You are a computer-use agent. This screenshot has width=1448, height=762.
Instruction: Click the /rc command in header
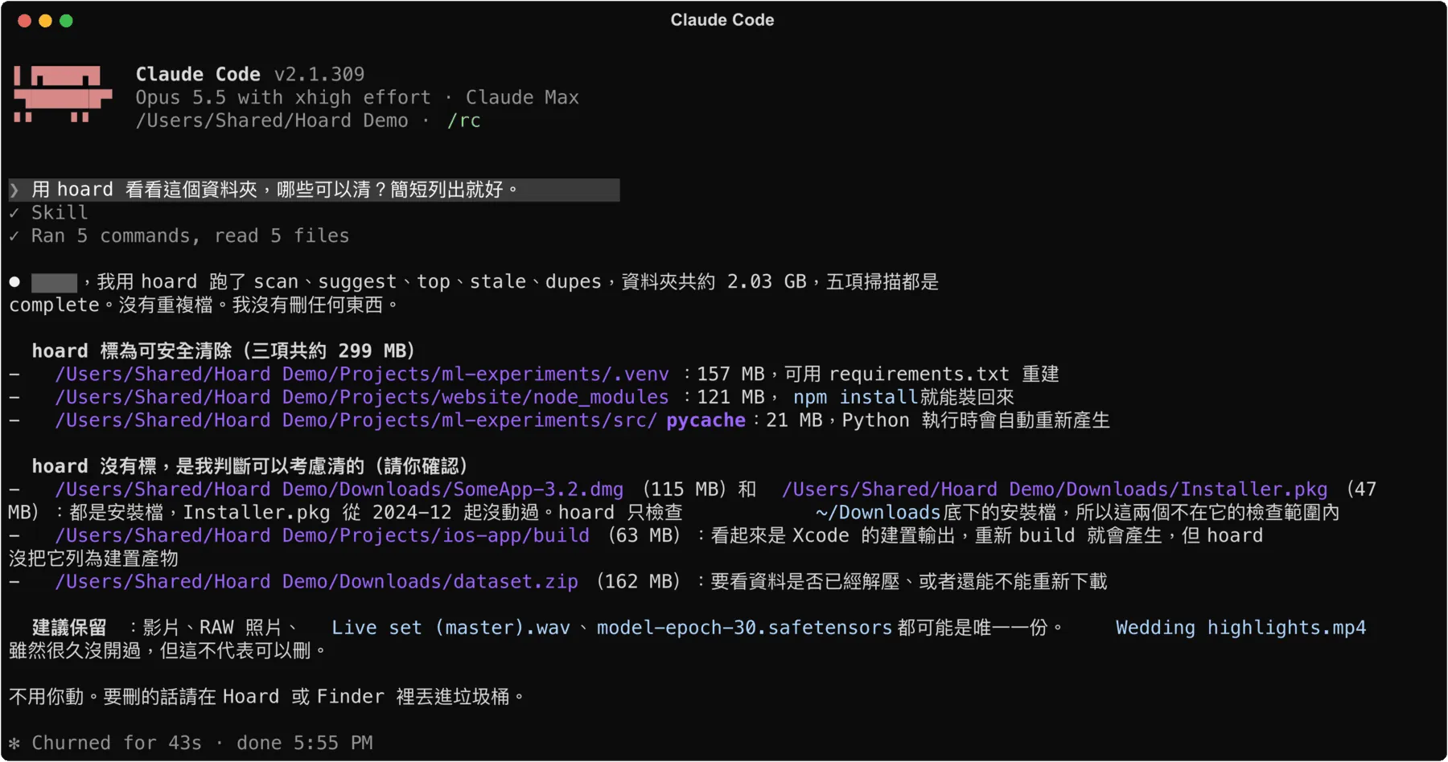[x=464, y=121]
